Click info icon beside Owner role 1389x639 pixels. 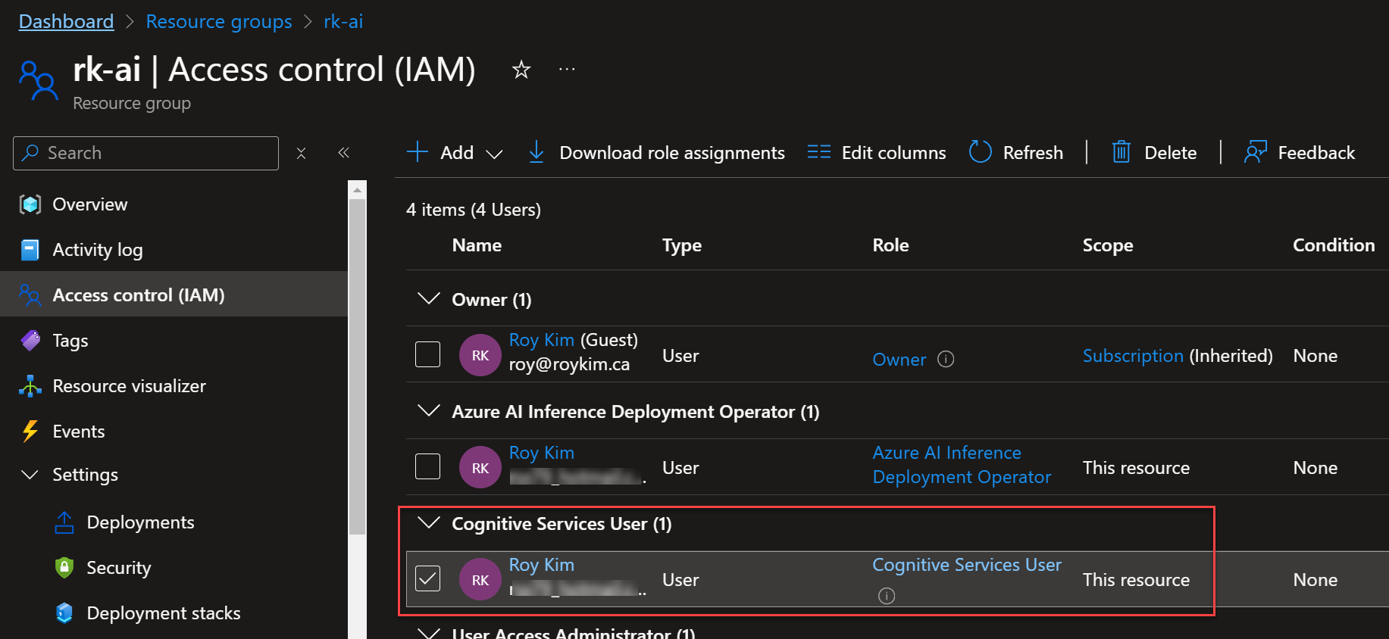(x=946, y=360)
